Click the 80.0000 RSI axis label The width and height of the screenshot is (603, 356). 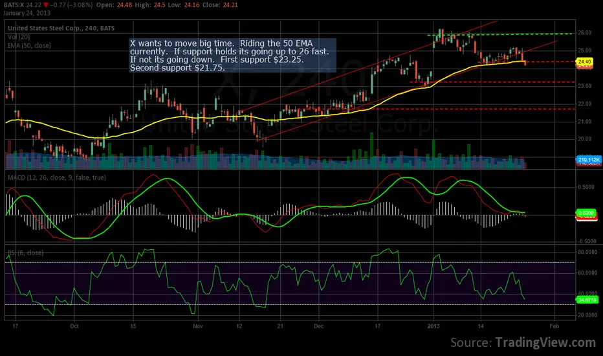(587, 252)
